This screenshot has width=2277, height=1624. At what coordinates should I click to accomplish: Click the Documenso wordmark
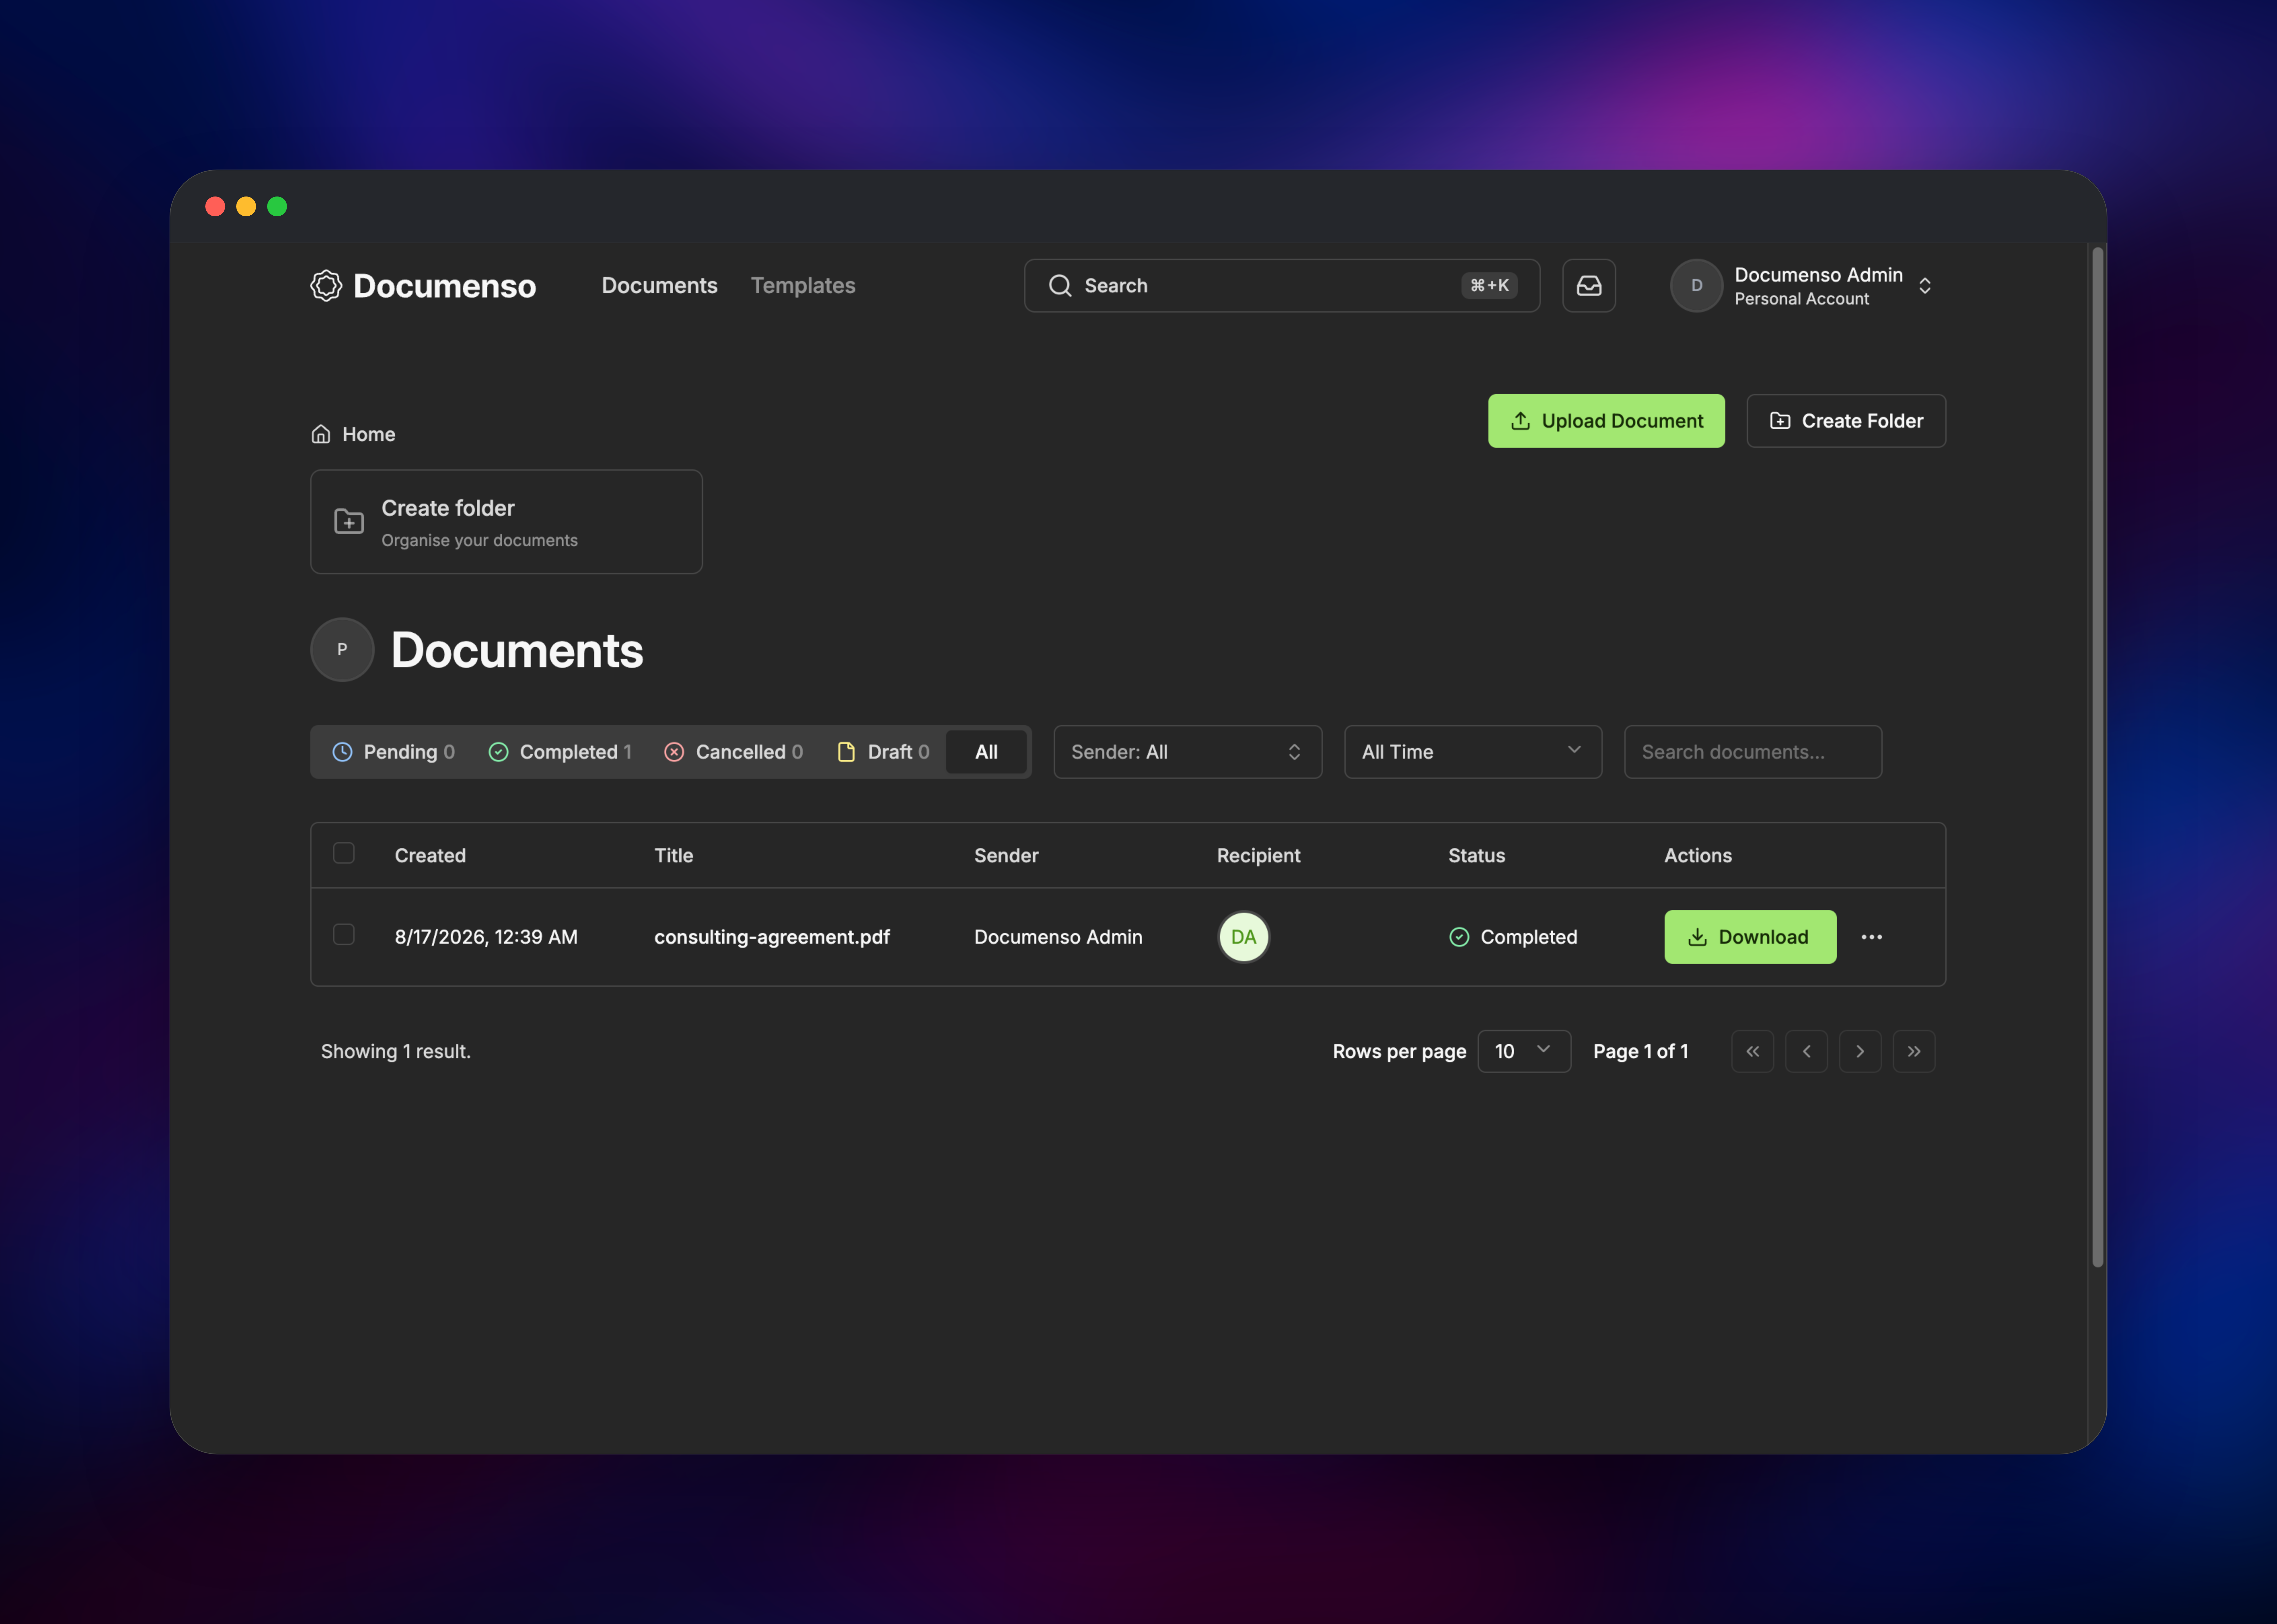tap(445, 286)
